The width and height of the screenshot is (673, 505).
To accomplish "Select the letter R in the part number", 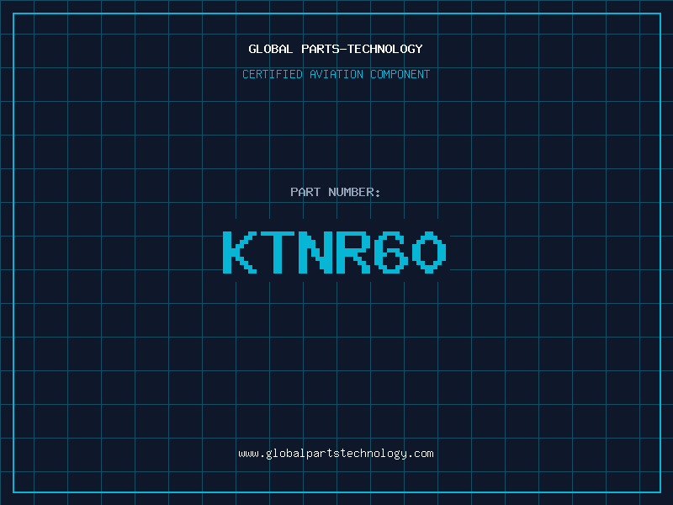I will [x=353, y=252].
